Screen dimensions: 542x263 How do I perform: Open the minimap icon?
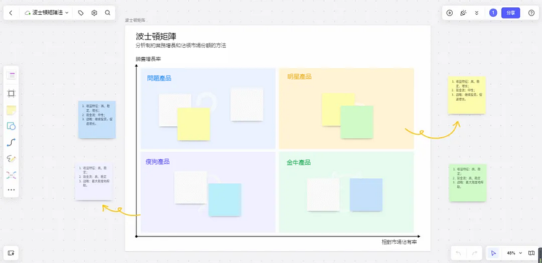click(x=531, y=253)
